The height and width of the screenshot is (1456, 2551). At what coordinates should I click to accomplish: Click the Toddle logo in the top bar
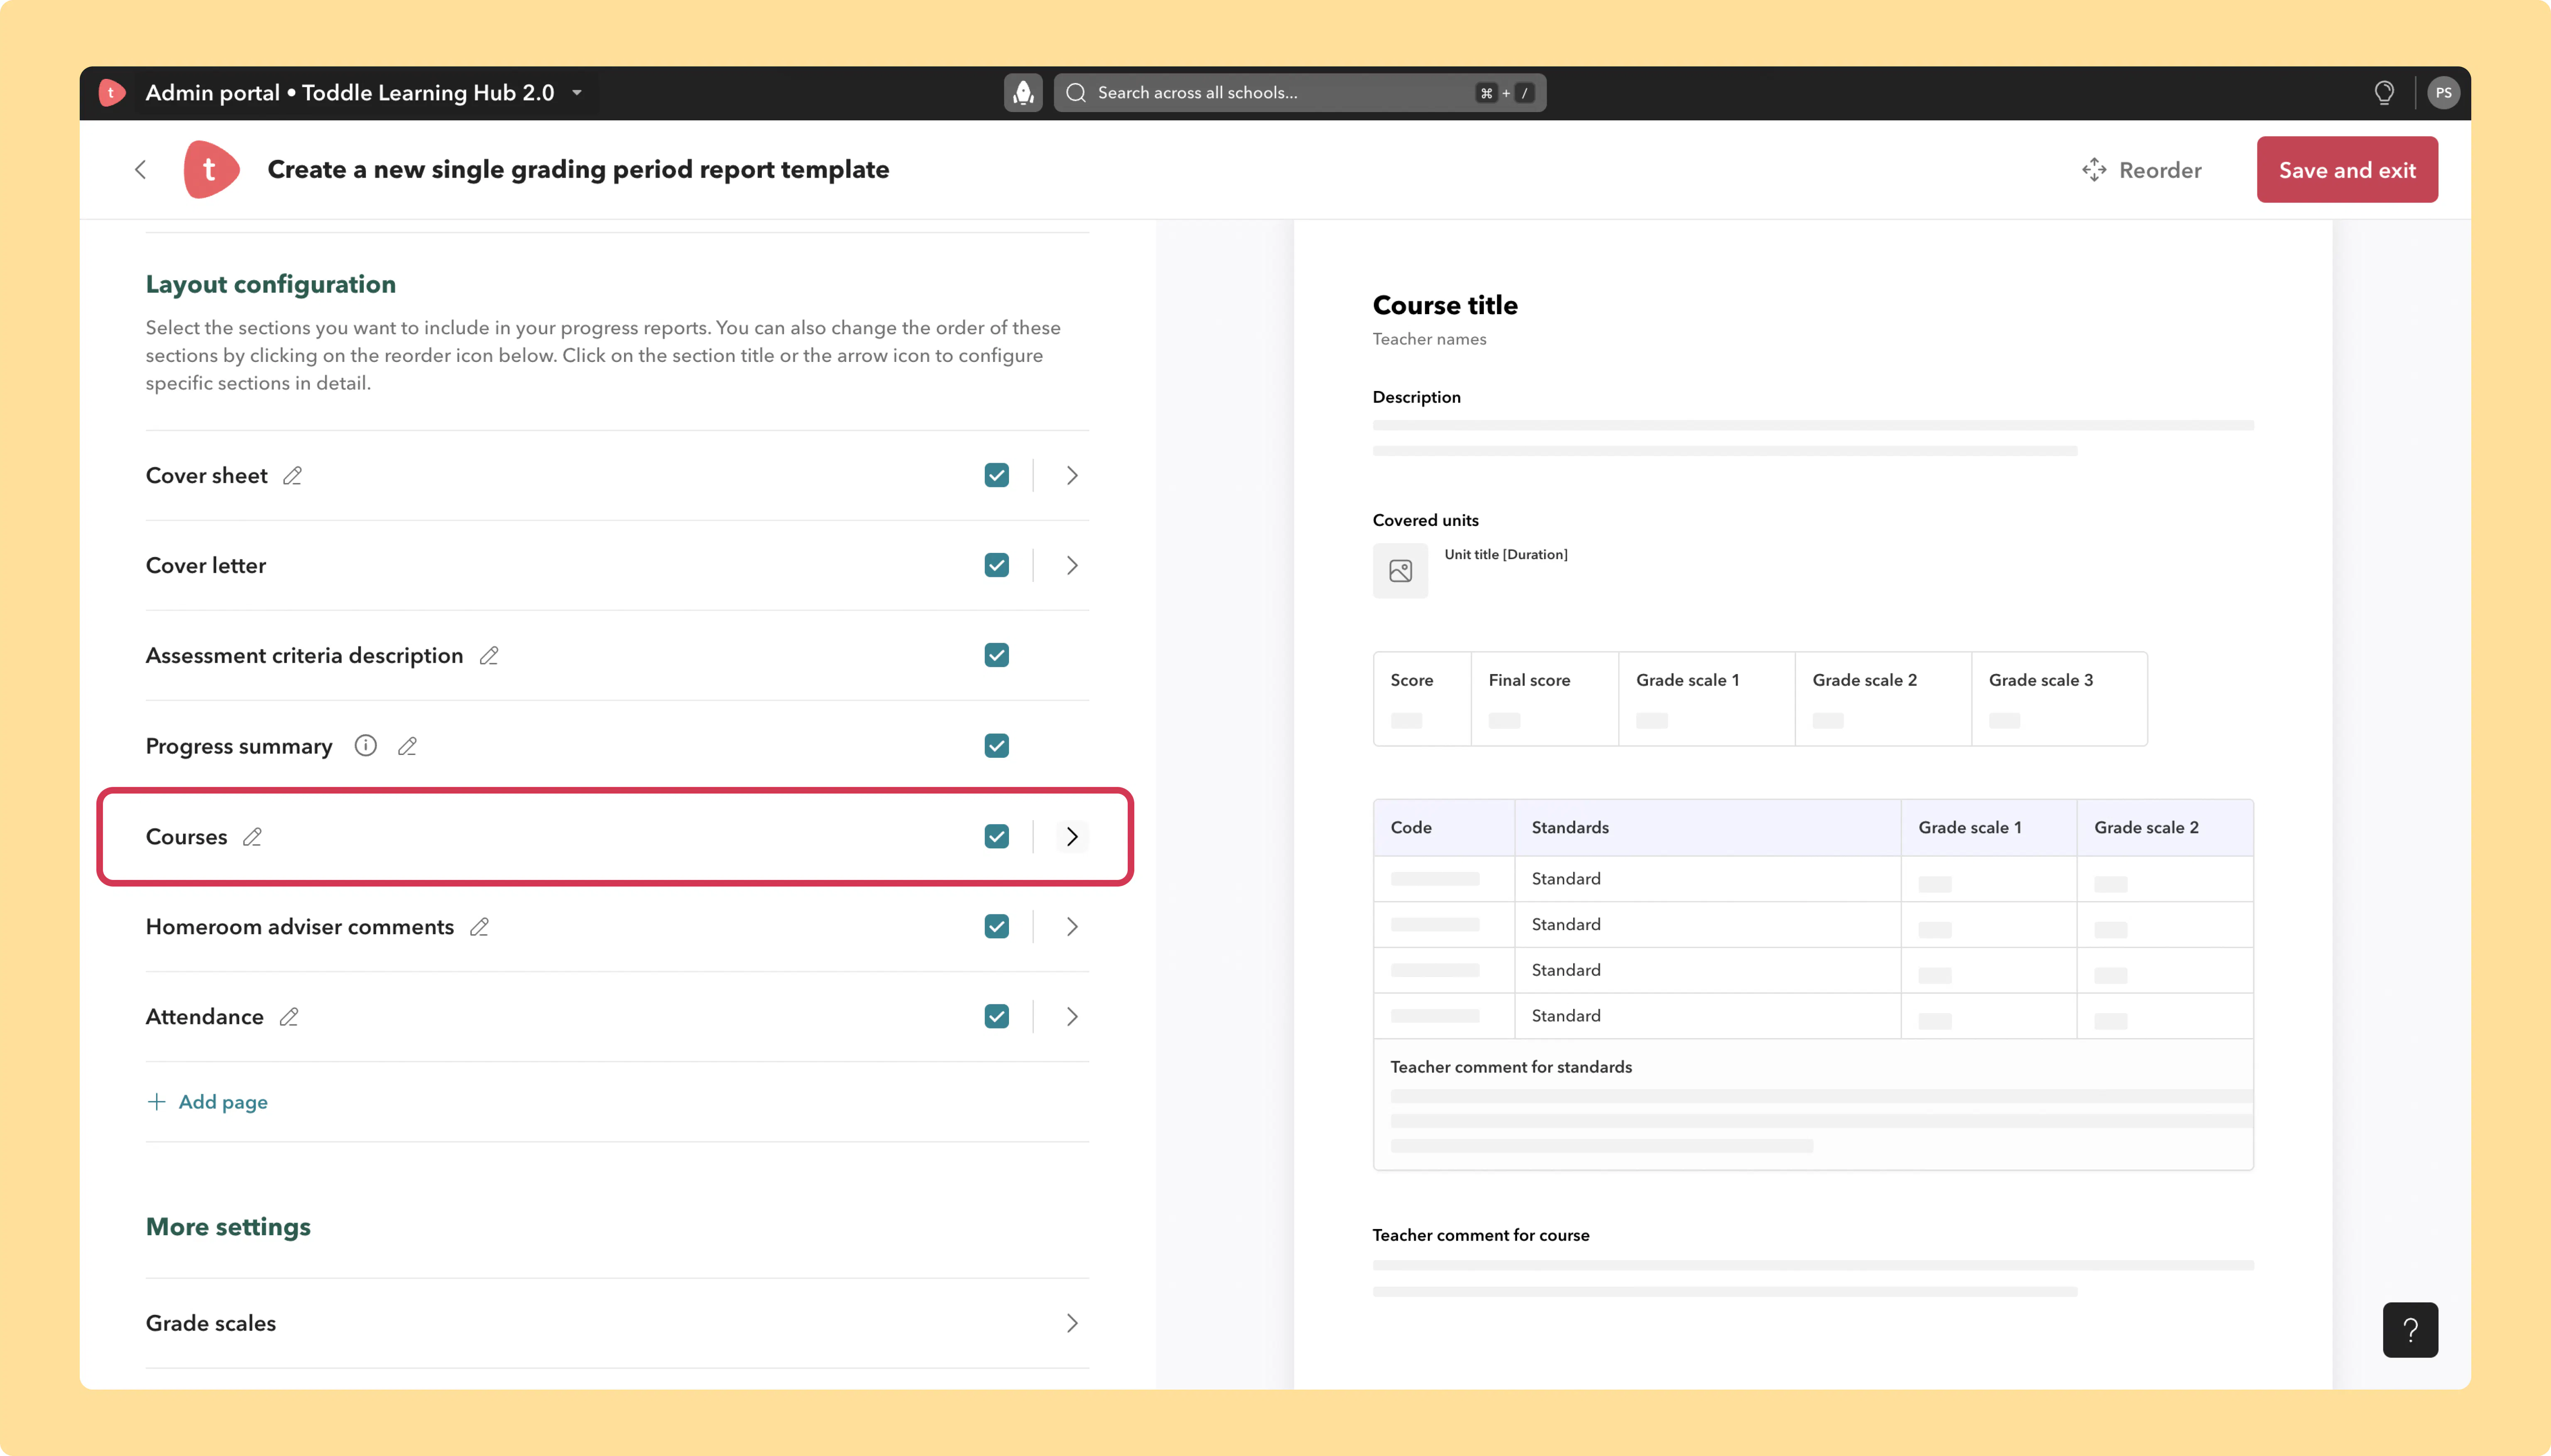pos(112,93)
